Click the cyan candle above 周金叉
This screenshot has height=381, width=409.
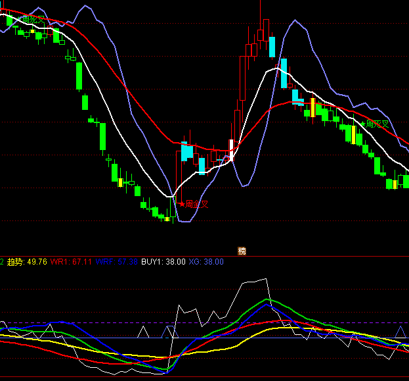tap(186, 152)
